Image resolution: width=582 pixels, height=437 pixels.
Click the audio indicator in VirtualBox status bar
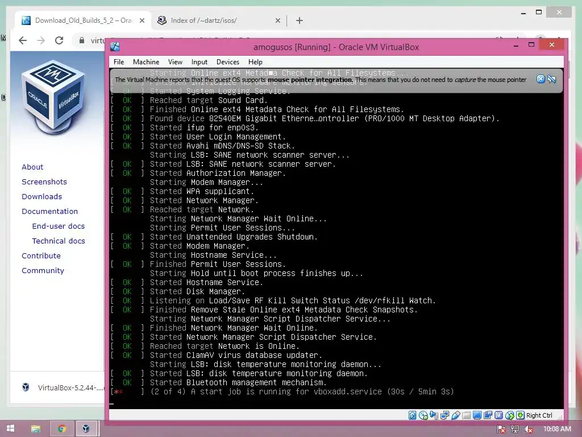tap(434, 415)
